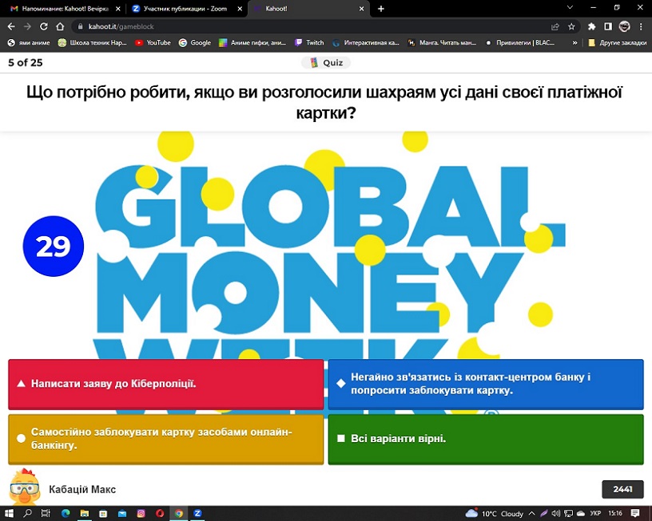The height and width of the screenshot is (521, 652).
Task: Bookmark this page with the star
Action: 571,26
